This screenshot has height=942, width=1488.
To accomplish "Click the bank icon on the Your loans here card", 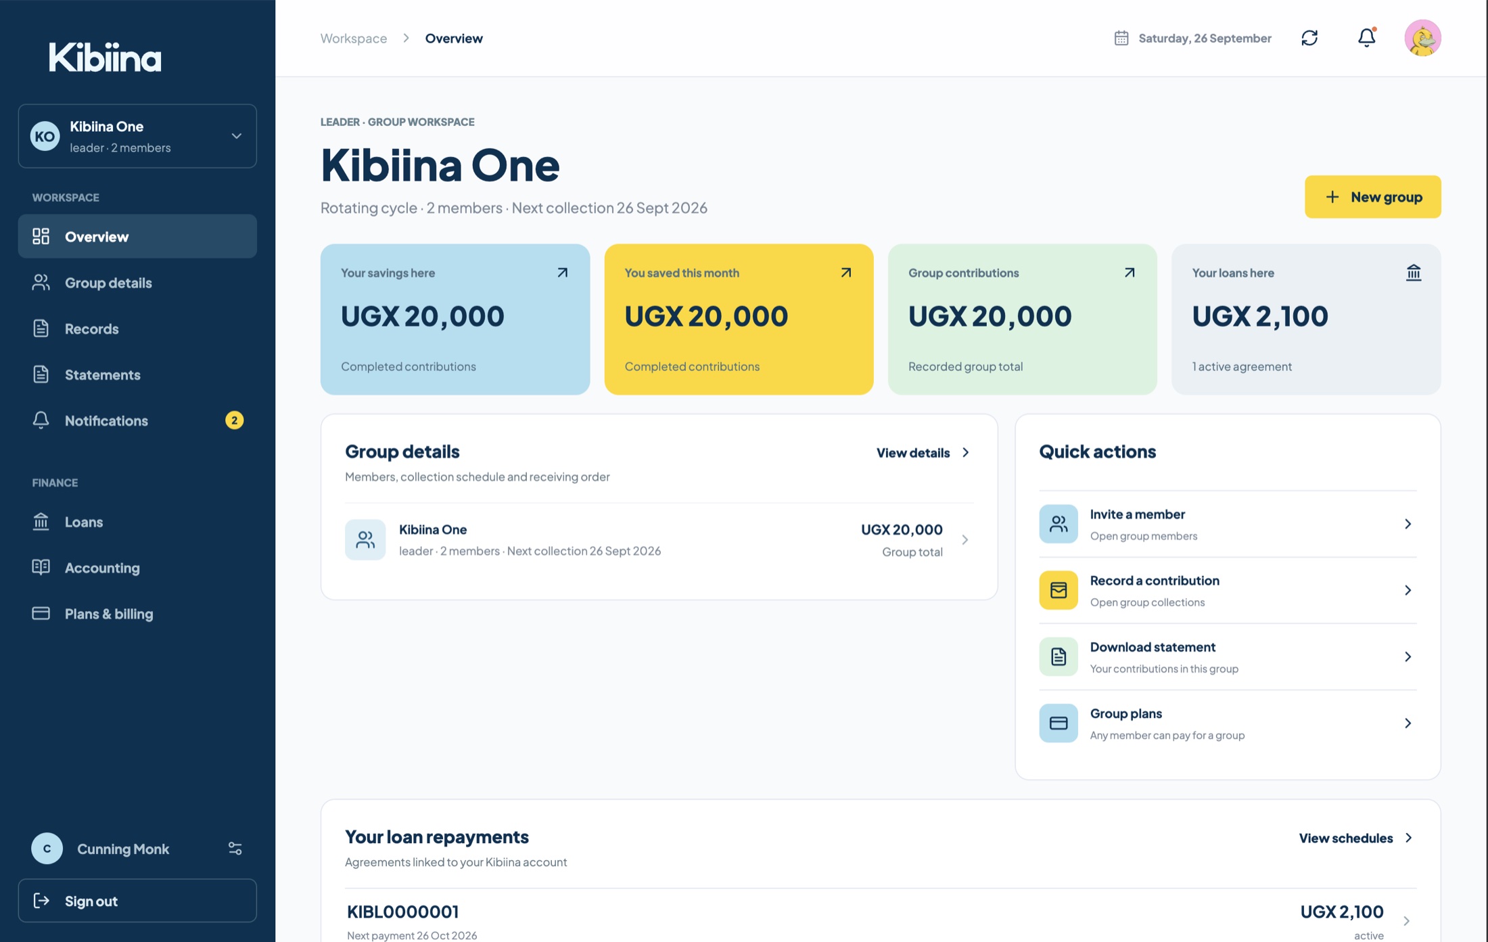I will click(1413, 273).
